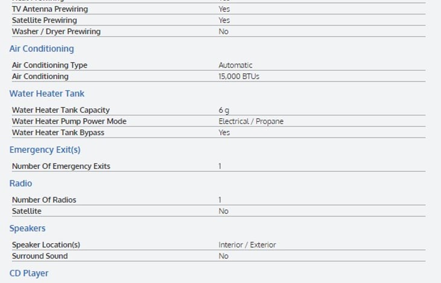Click the Air Conditioning Type label
The width and height of the screenshot is (441, 283).
49,65
